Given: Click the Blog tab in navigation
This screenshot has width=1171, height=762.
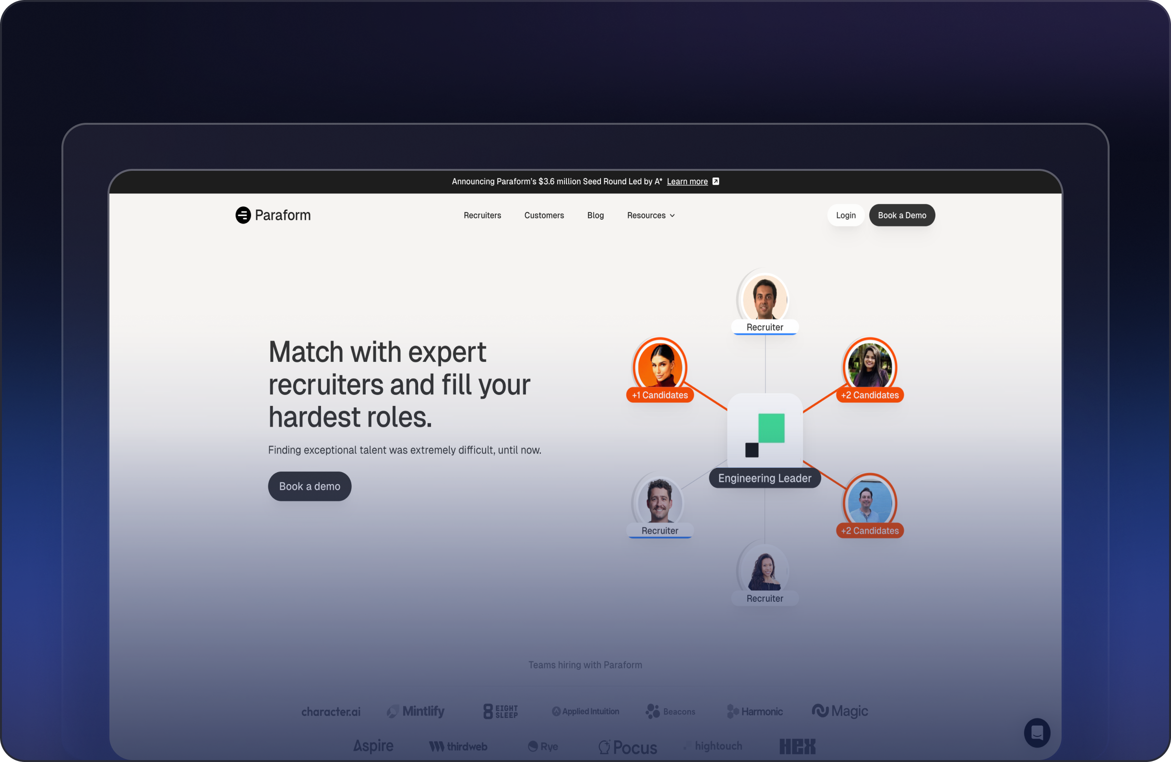Looking at the screenshot, I should (x=595, y=215).
